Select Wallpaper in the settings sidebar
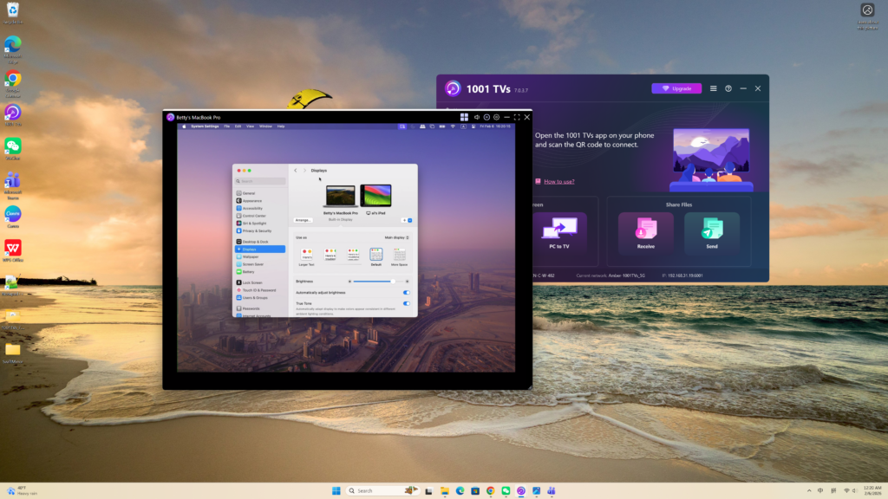This screenshot has height=499, width=888. point(251,256)
